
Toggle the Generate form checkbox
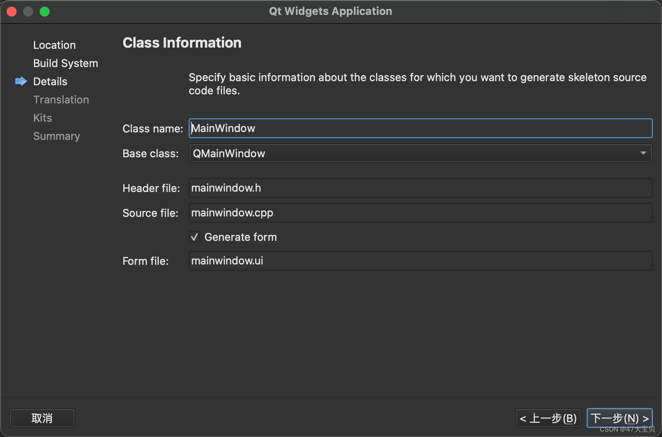194,237
